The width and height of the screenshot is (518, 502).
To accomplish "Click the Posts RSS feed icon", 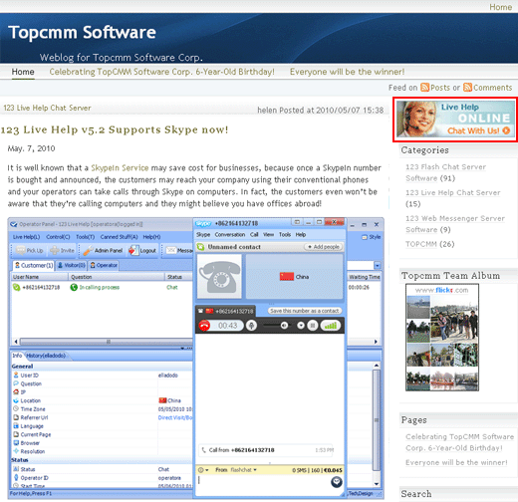I will coord(424,88).
